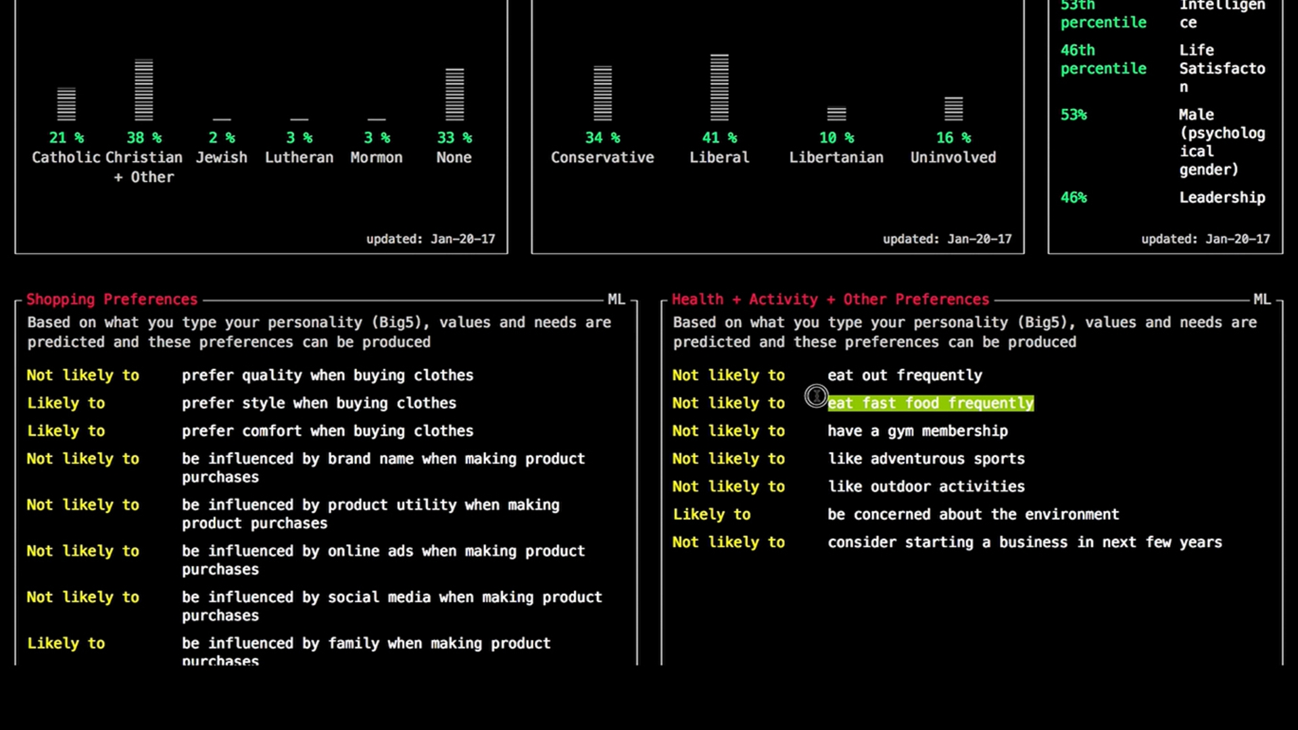Click politics panel 'updated: Jan-20-17' stamp
The image size is (1298, 730).
(947, 239)
